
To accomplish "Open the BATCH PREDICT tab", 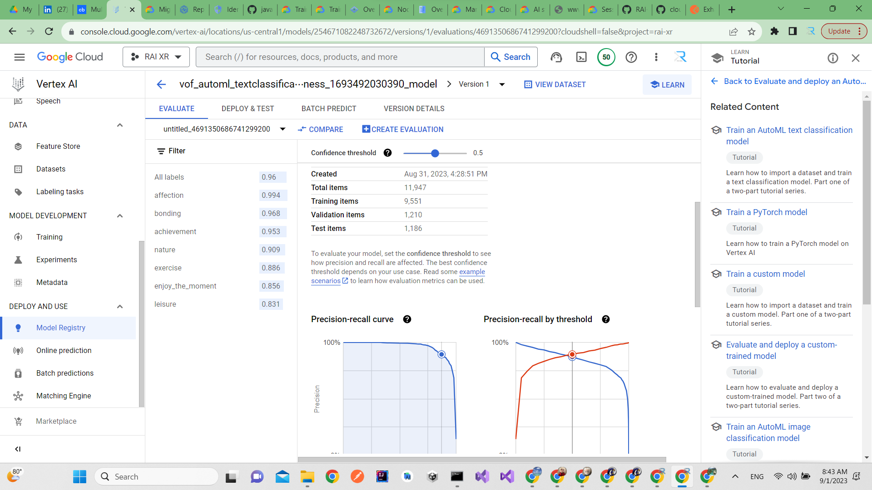I will 329,108.
